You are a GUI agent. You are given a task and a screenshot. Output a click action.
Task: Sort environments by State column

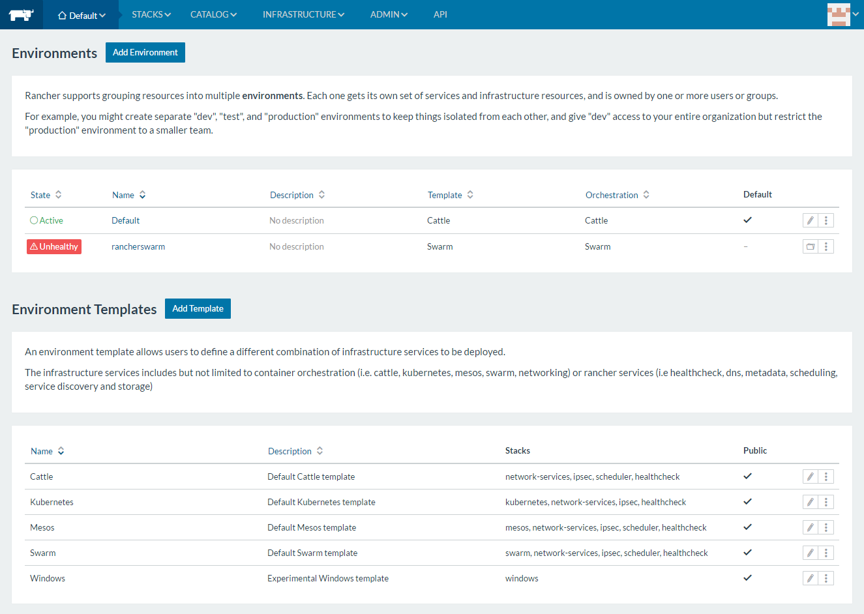[x=46, y=195]
